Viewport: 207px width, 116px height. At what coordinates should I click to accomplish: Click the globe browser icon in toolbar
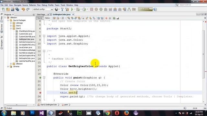click(x=57, y=9)
